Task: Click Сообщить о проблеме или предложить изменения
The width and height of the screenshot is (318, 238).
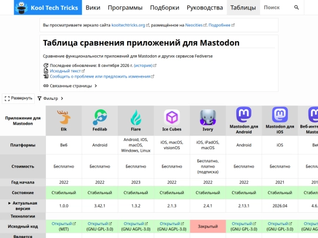Action: (100, 76)
